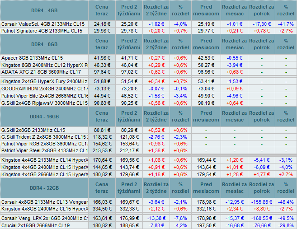The width and height of the screenshot is (297, 229).
Task: Select the 'DDR4 - 32GB' section header
Action: pos(44,188)
